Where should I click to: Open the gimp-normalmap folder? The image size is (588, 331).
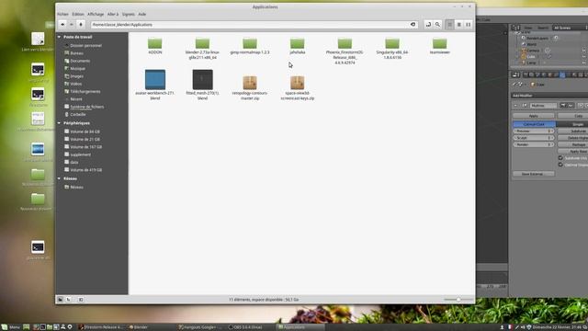point(250,46)
